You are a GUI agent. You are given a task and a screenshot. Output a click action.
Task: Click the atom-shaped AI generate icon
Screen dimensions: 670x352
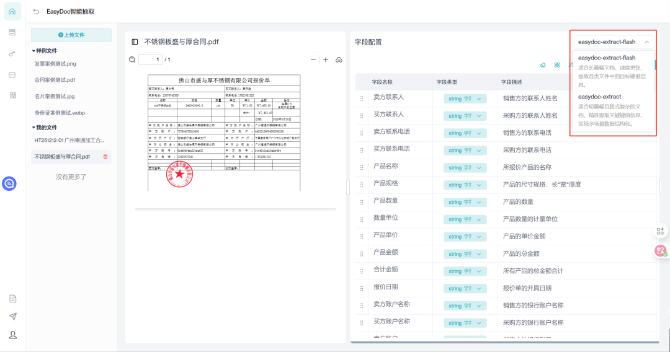click(557, 65)
